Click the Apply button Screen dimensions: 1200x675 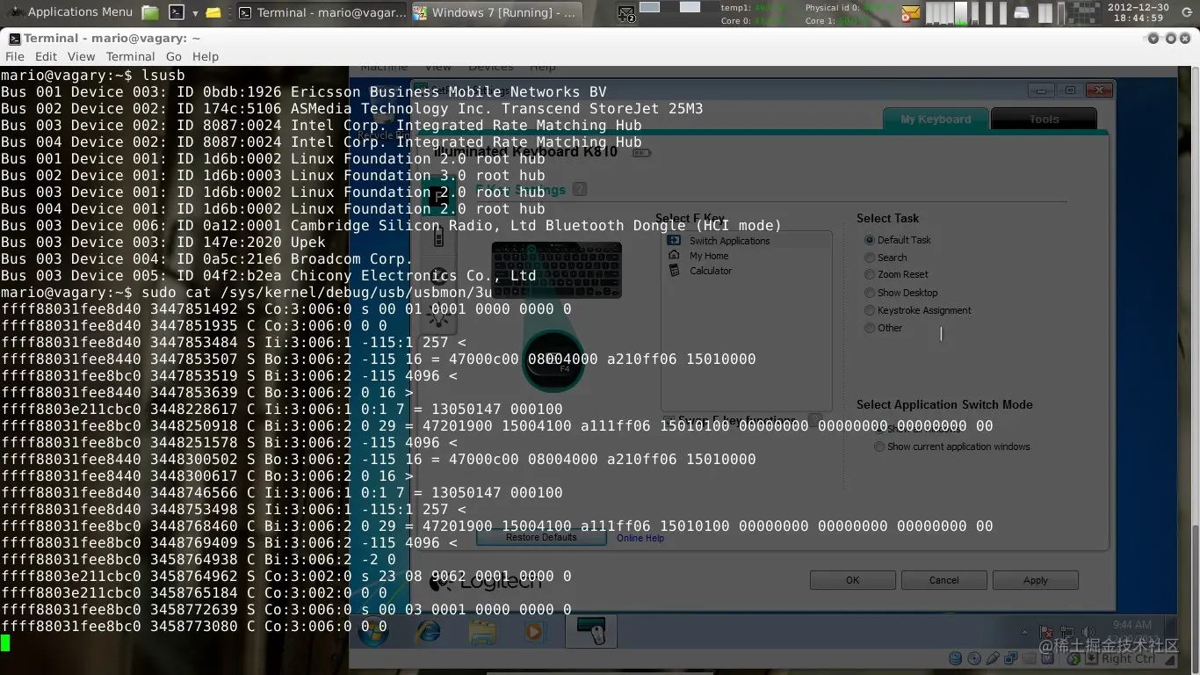tap(1036, 580)
